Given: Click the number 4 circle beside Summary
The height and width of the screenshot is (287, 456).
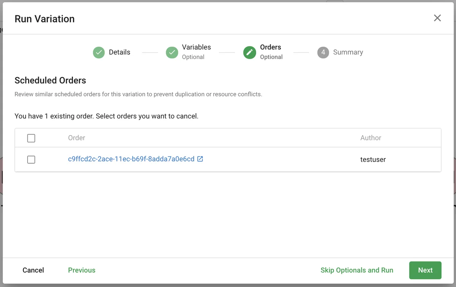Looking at the screenshot, I should [323, 52].
